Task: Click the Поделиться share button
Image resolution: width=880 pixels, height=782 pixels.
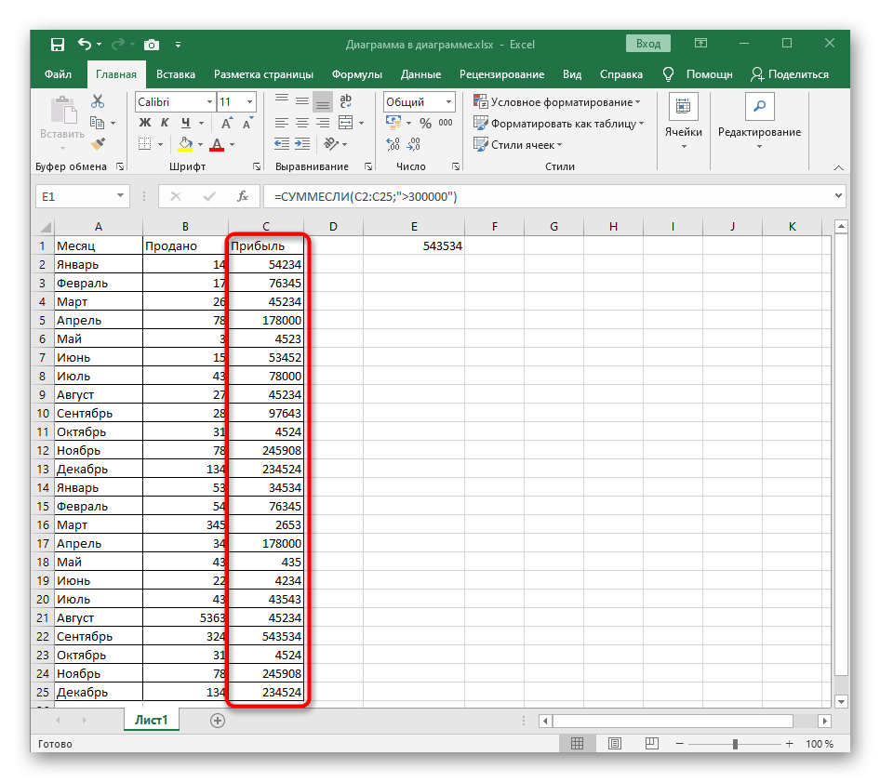Action: (x=790, y=74)
